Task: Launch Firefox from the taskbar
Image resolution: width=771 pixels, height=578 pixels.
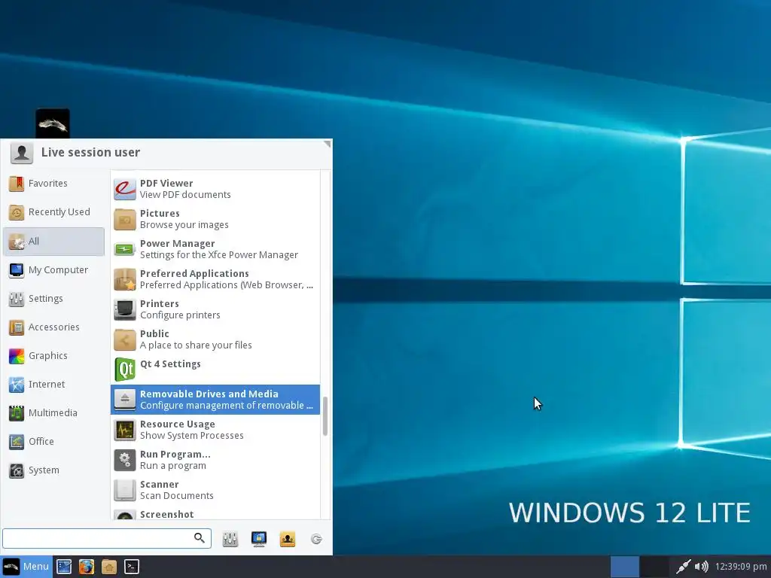Action: pyautogui.click(x=87, y=567)
